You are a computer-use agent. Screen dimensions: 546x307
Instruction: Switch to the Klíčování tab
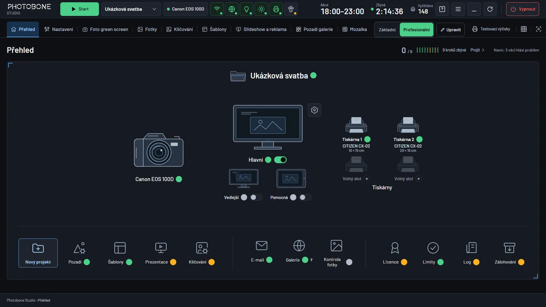[x=179, y=29]
